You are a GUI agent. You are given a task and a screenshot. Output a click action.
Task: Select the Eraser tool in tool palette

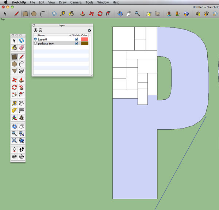point(22,48)
